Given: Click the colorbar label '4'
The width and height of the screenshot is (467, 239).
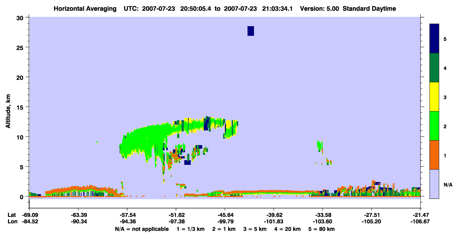Looking at the screenshot, I should pos(445,68).
